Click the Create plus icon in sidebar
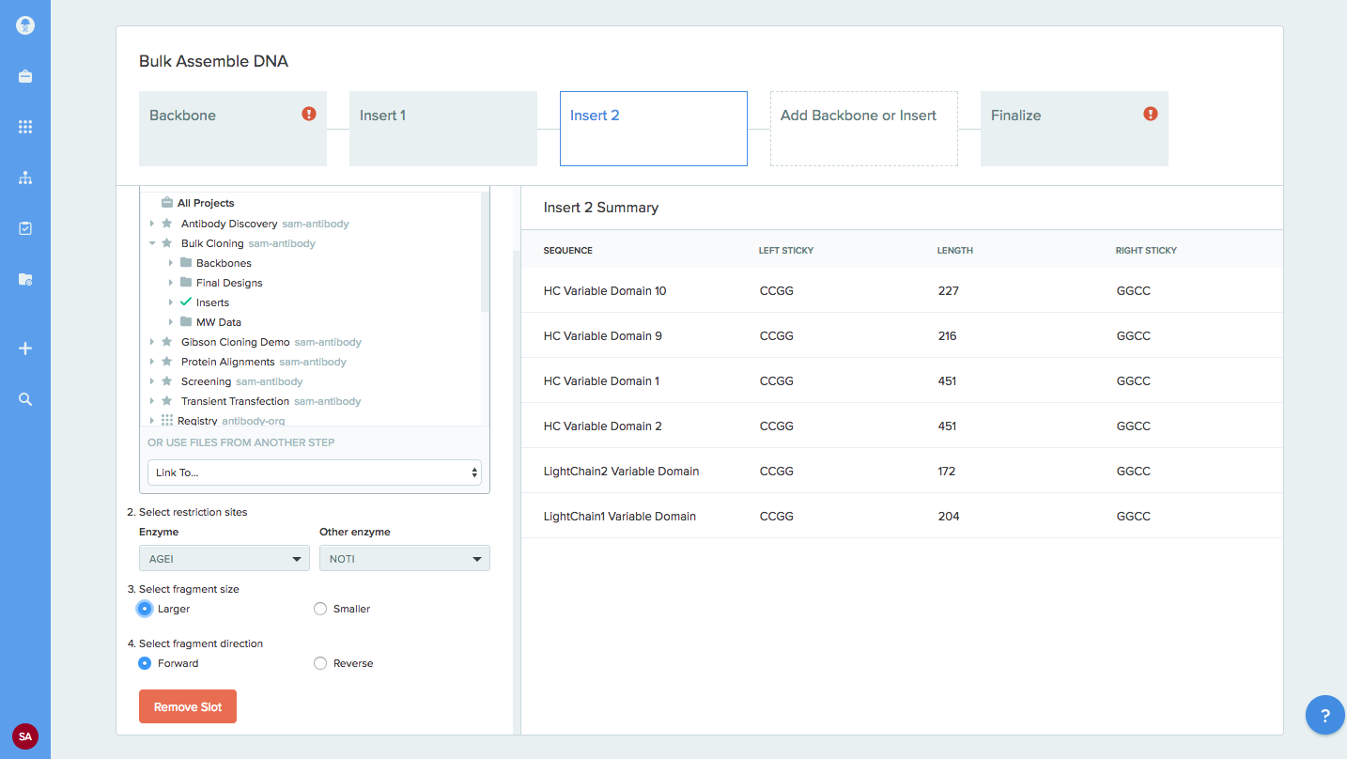The image size is (1347, 759). [x=25, y=349]
